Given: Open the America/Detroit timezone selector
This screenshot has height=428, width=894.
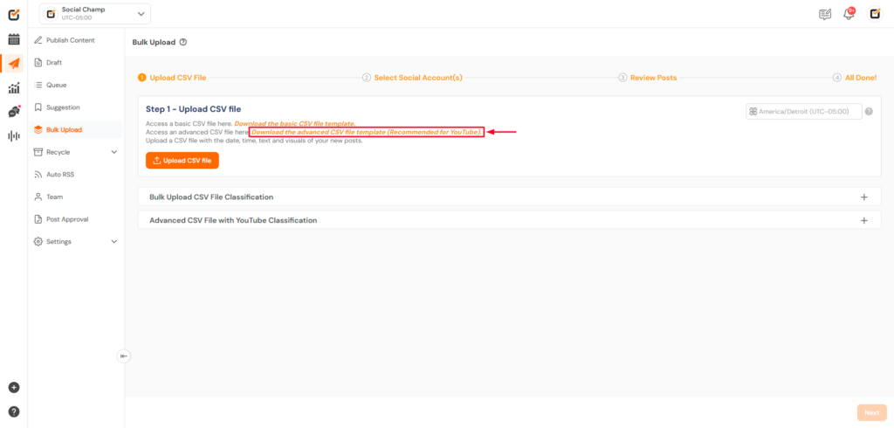Looking at the screenshot, I should (x=804, y=112).
